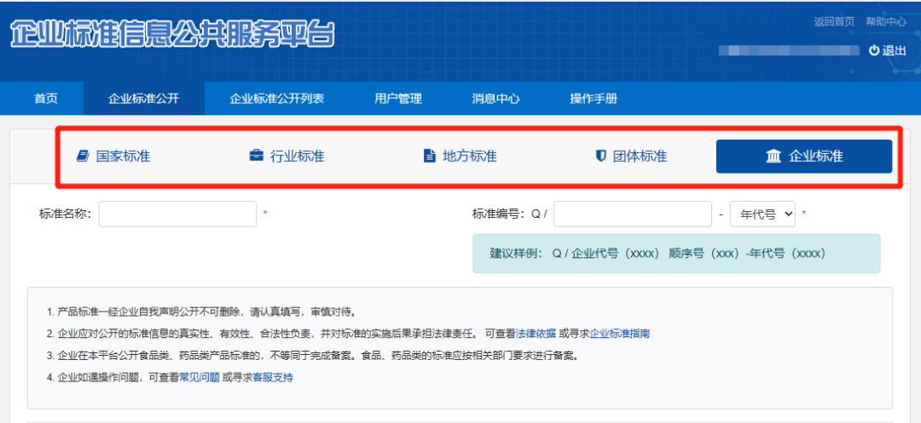Click the book icon beside 国家标准
Screen dimensions: 921x423
[x=83, y=157]
